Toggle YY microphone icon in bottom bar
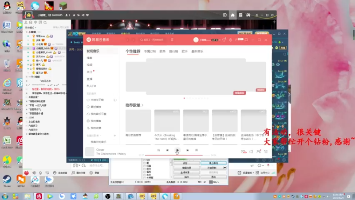355x200 pixels. tap(40, 173)
